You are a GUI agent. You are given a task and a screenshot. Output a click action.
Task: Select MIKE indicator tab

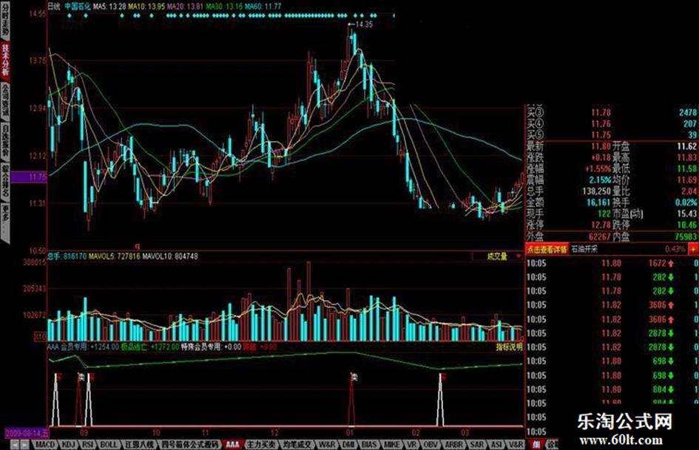pos(392,445)
